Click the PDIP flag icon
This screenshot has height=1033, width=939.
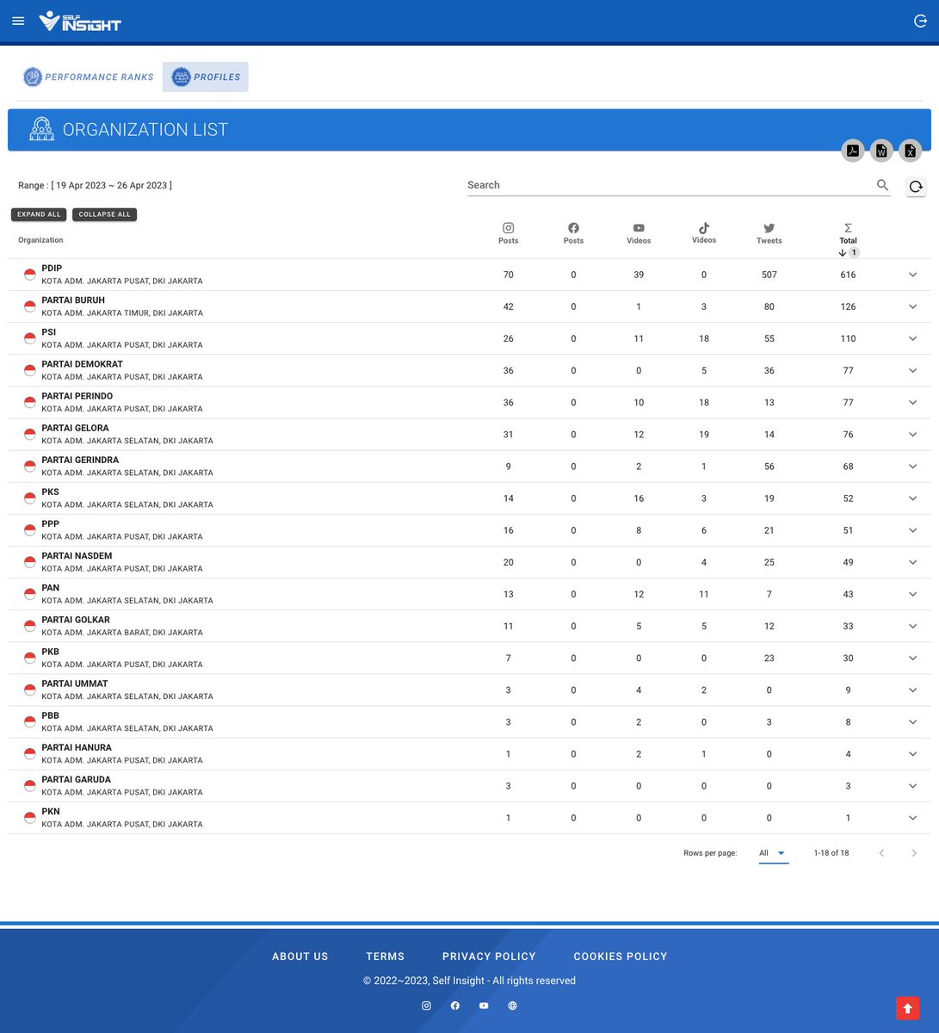30,275
